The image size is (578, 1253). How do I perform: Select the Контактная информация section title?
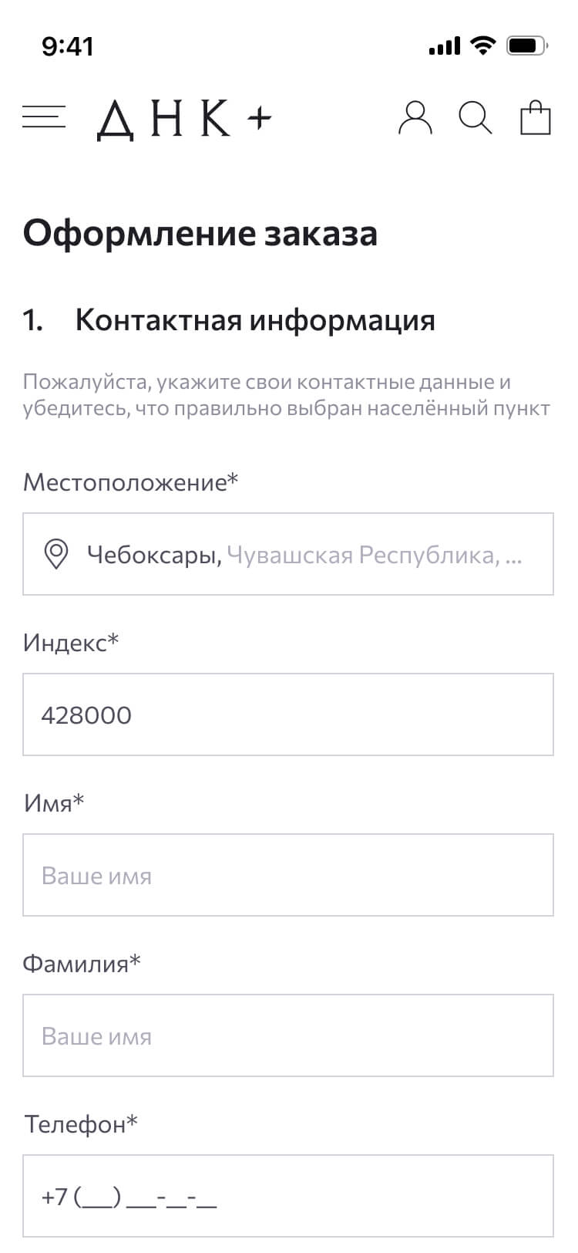(x=254, y=320)
